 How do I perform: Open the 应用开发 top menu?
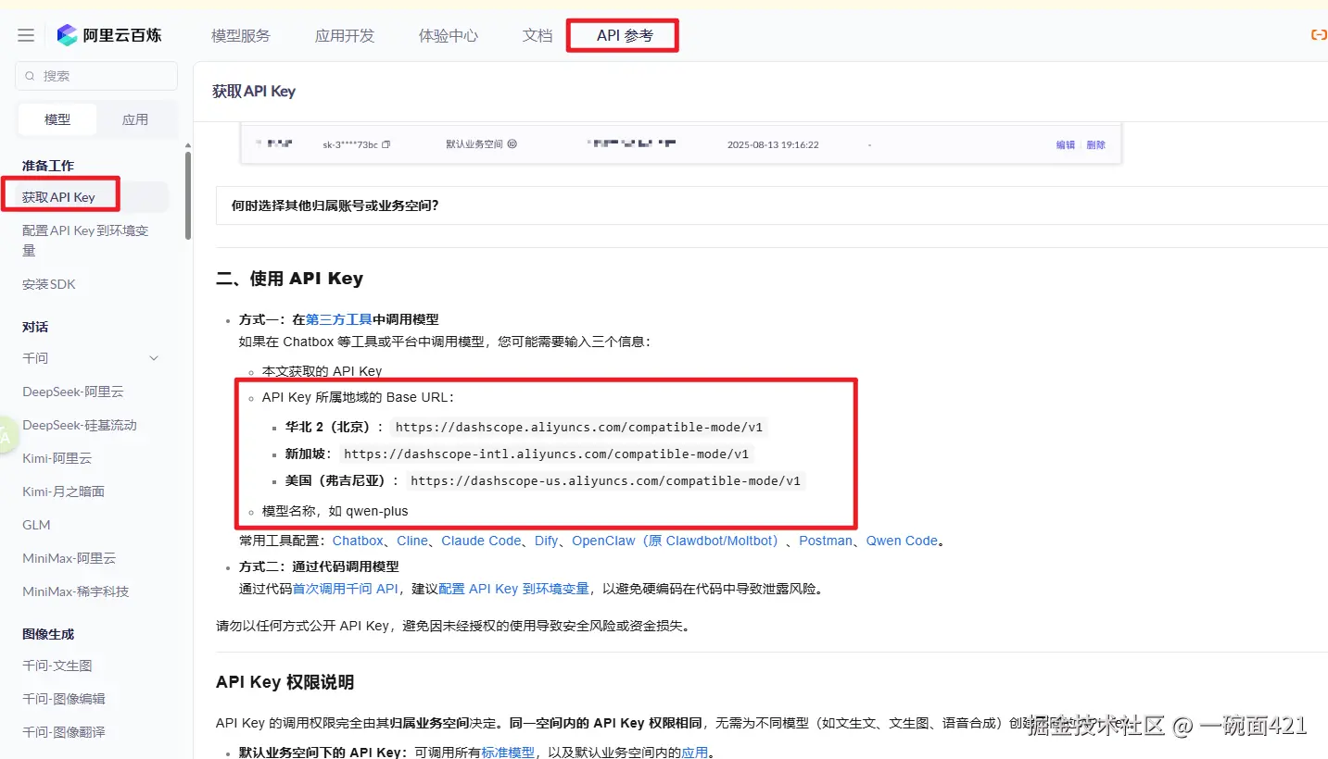click(x=345, y=35)
